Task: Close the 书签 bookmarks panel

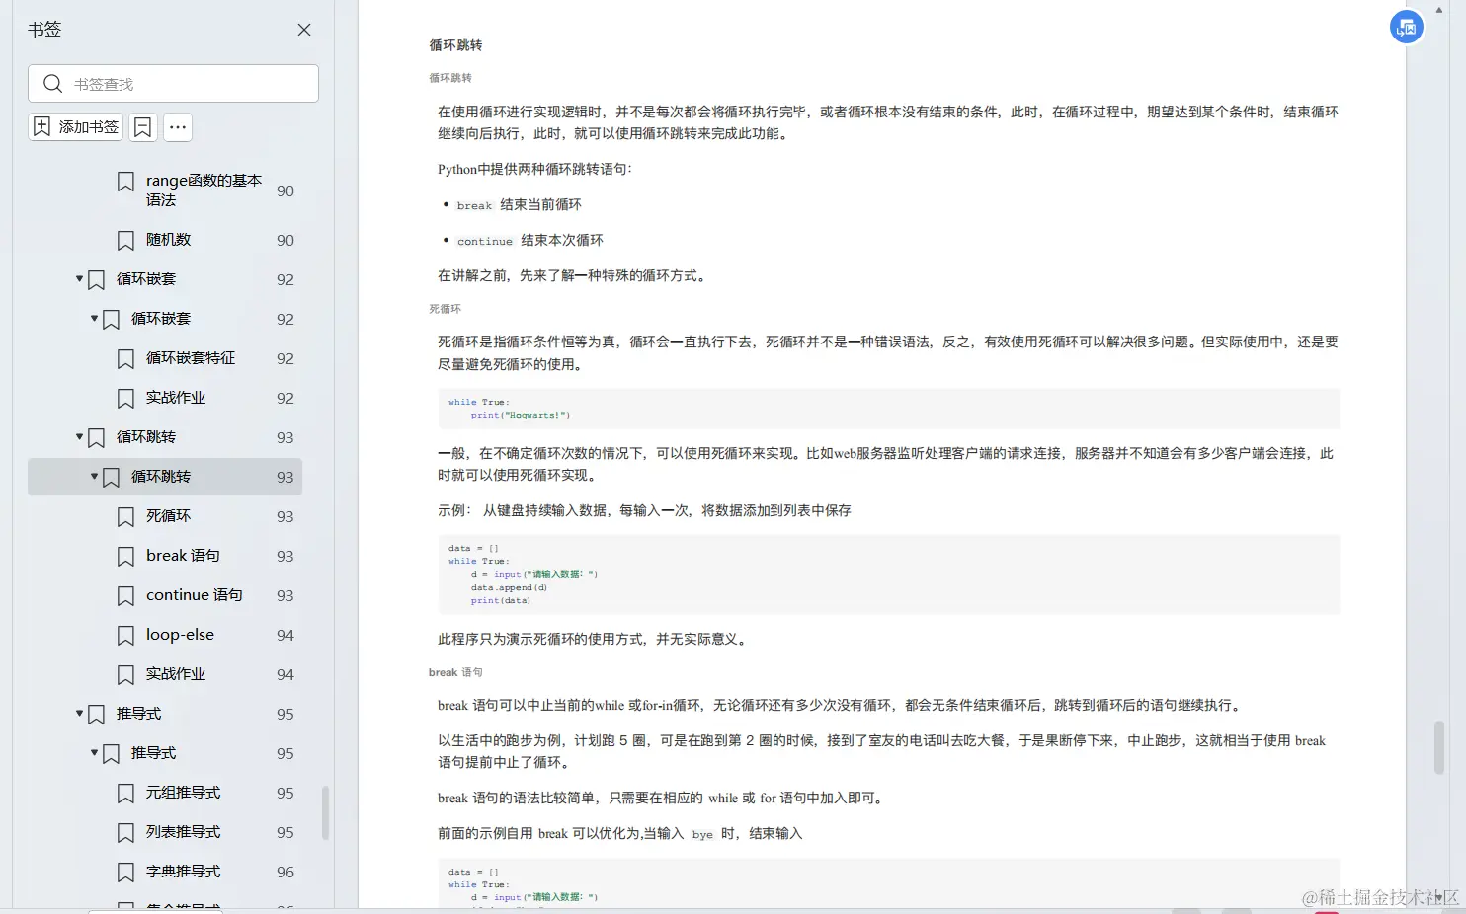Action: (303, 30)
